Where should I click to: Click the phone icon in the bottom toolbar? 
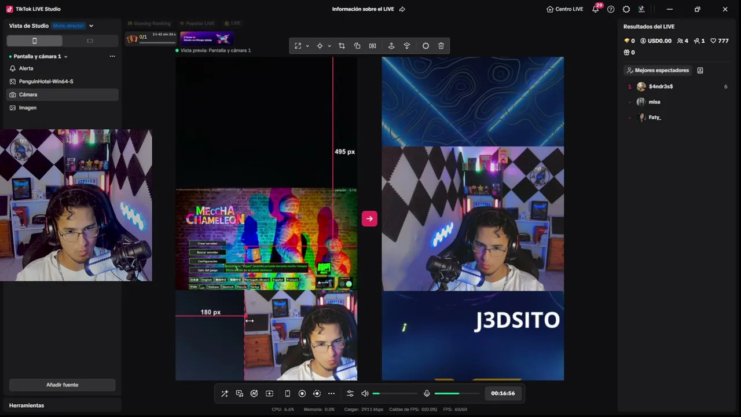(288, 394)
